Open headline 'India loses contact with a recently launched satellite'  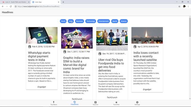(146, 56)
